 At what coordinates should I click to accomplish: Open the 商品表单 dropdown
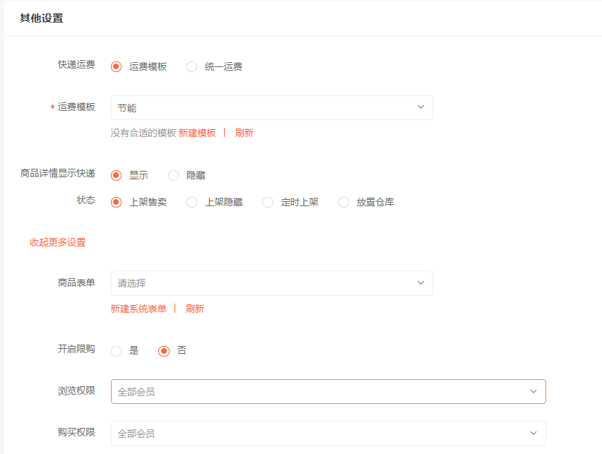click(x=271, y=283)
